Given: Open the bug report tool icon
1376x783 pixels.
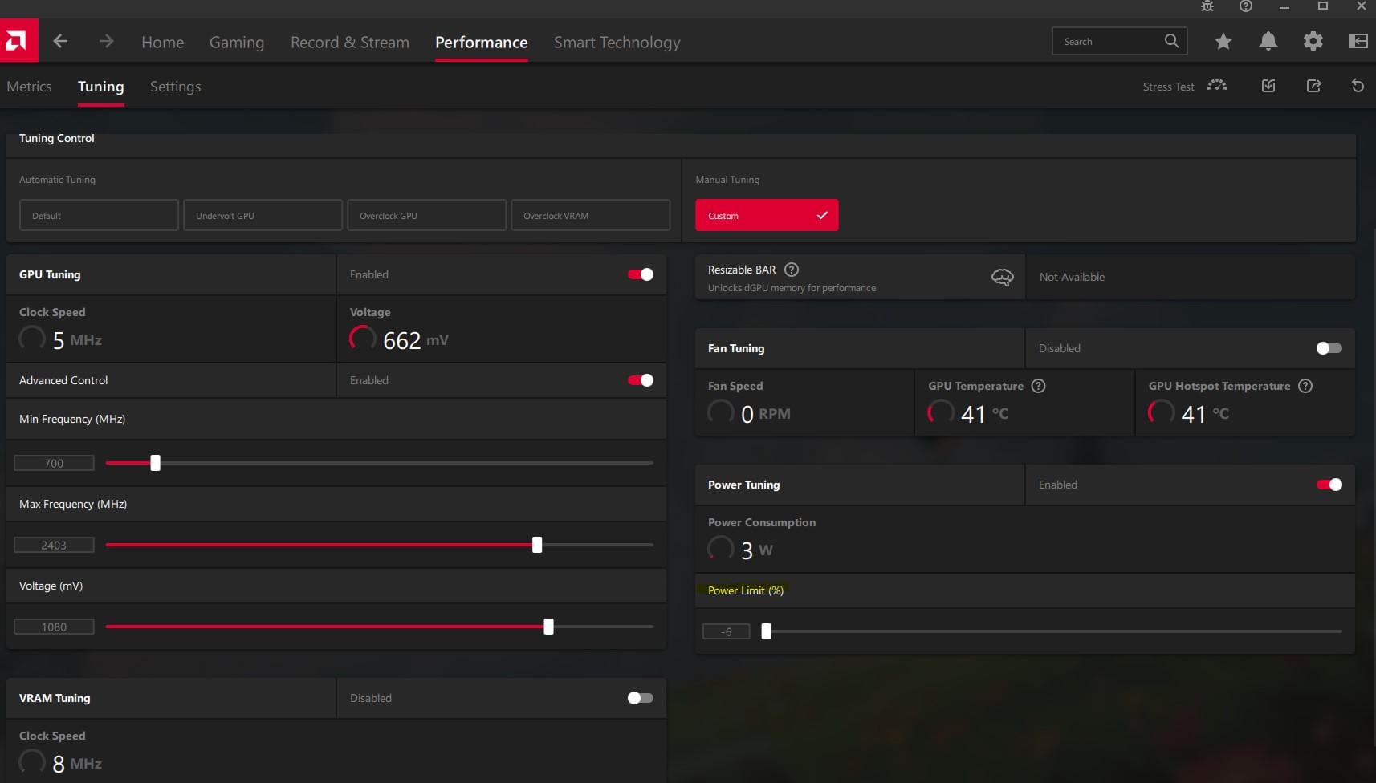Looking at the screenshot, I should (x=1207, y=6).
